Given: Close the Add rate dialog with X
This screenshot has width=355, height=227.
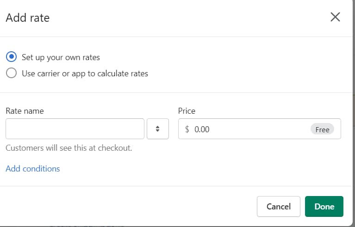Looking at the screenshot, I should (335, 17).
